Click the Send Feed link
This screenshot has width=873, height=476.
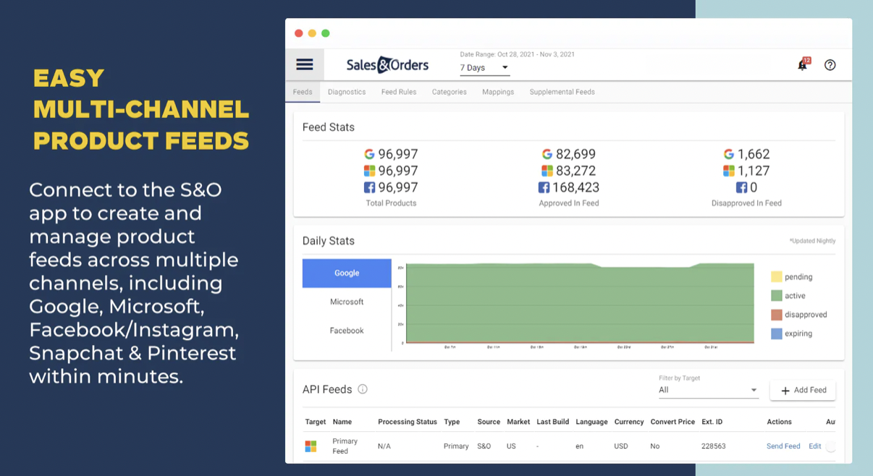pyautogui.click(x=783, y=446)
